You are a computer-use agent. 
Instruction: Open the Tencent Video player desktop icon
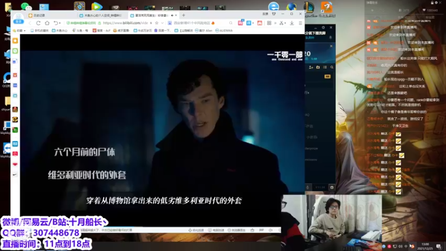(96, 6)
